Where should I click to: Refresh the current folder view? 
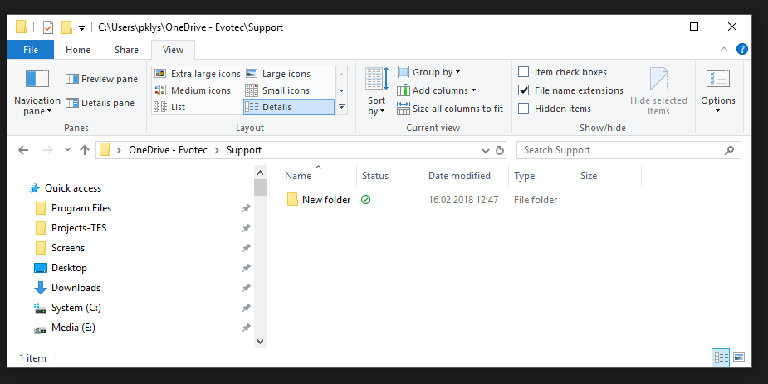coord(499,150)
